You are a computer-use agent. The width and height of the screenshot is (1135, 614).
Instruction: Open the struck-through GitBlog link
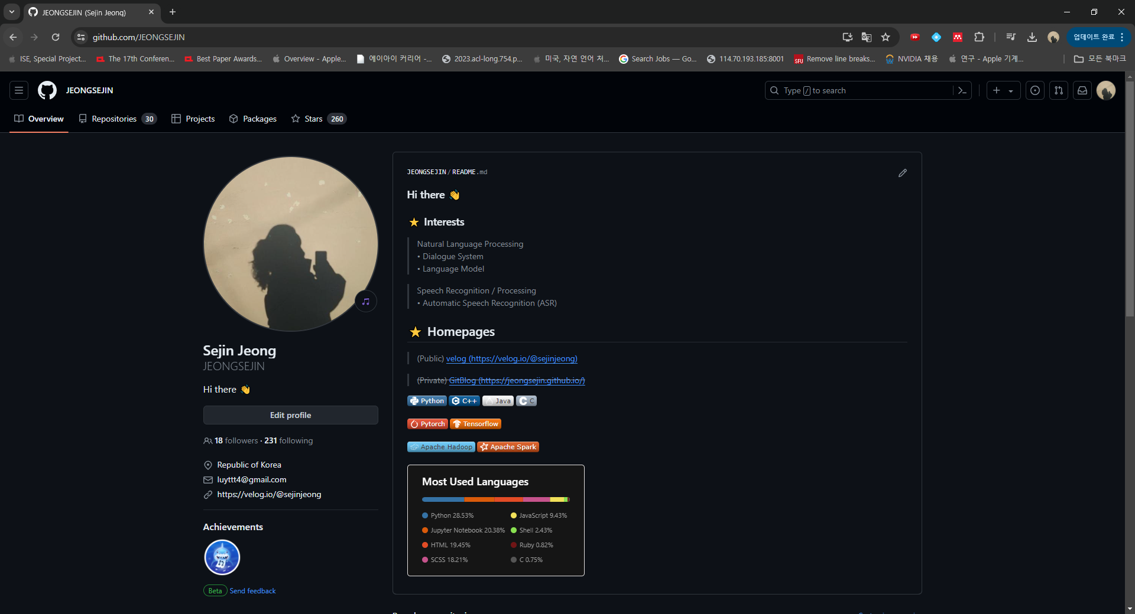pyautogui.click(x=517, y=380)
